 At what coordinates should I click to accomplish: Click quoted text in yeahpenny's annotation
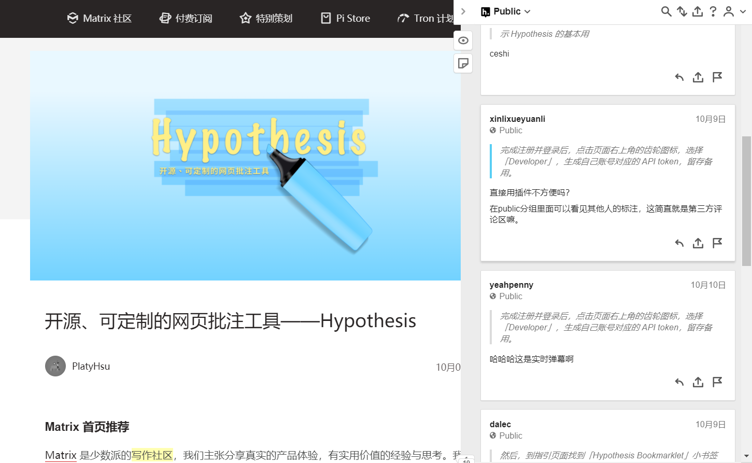click(x=606, y=327)
